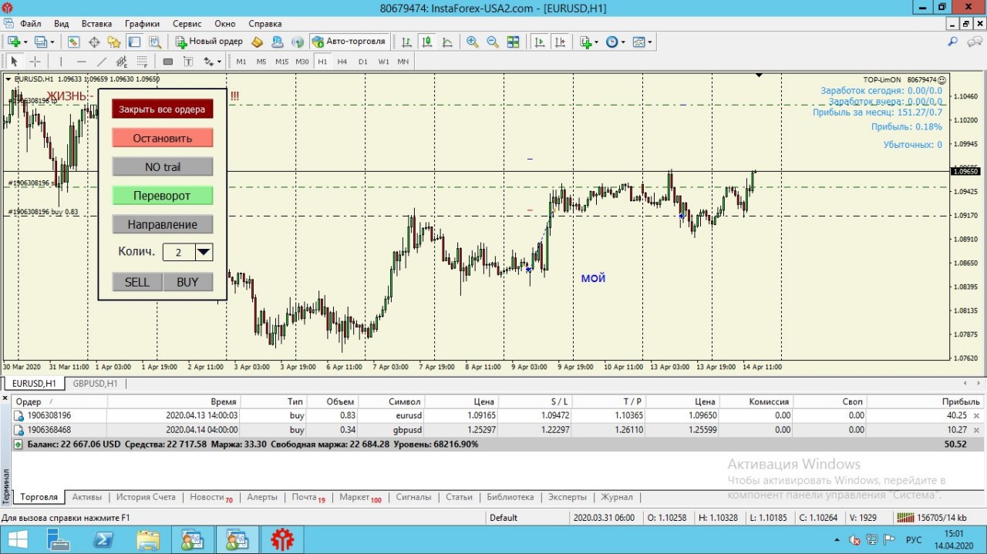Open the Вставка menu

click(x=96, y=24)
